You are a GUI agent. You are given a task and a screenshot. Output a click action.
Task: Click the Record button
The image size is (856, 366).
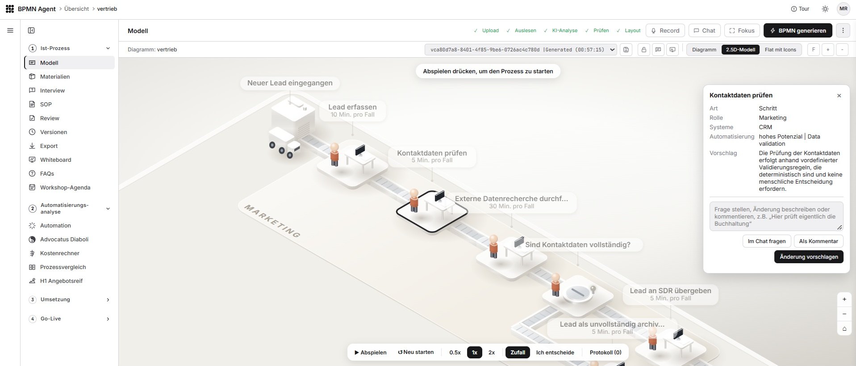[x=665, y=30]
